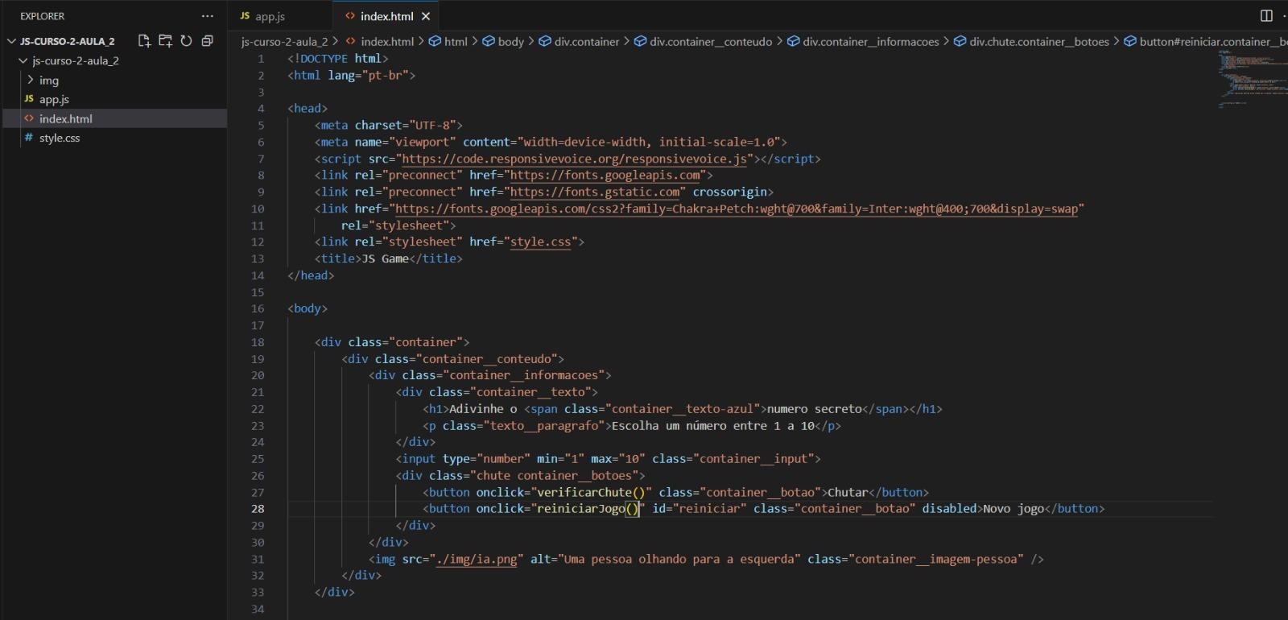The image size is (1288, 620).
Task: Collapse the JS-CURSO-2-AULA_2 workspace section
Action: tap(11, 41)
